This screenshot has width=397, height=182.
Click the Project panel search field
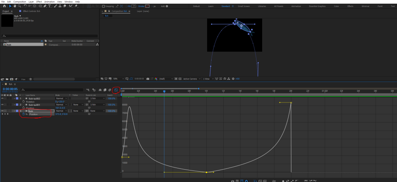click(50, 36)
